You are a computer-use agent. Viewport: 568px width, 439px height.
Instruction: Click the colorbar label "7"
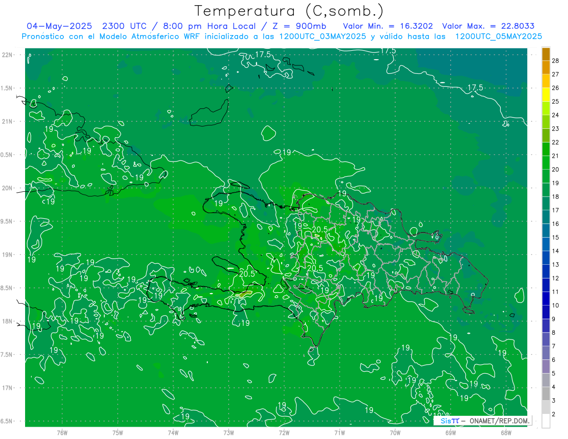(554, 346)
